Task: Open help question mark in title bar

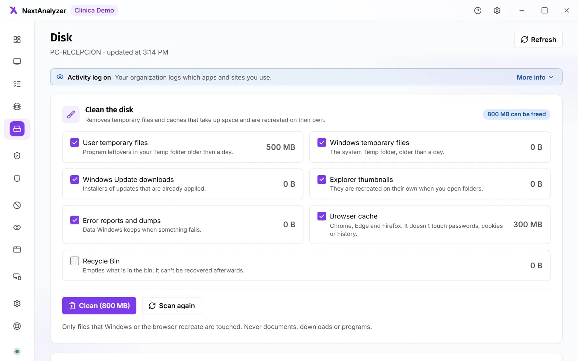Action: [x=478, y=11]
